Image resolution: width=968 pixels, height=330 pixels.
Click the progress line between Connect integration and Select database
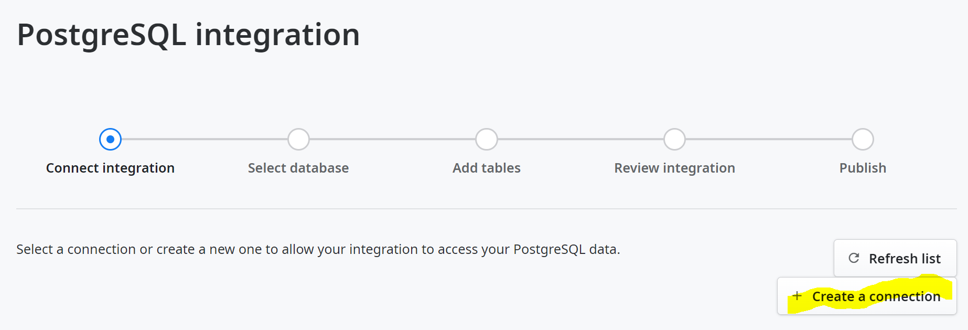pos(205,139)
